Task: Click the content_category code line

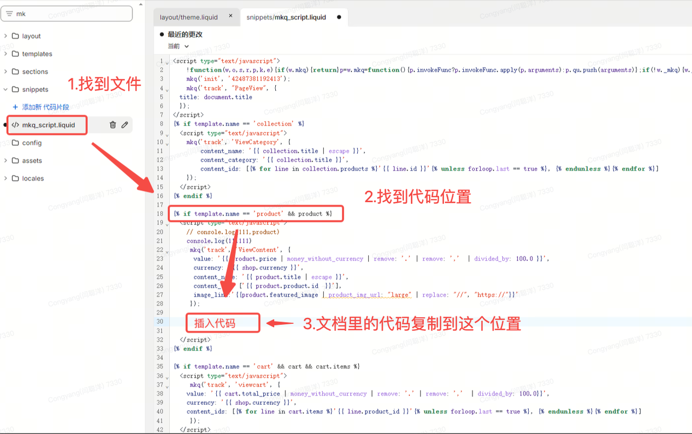Action: [x=274, y=160]
